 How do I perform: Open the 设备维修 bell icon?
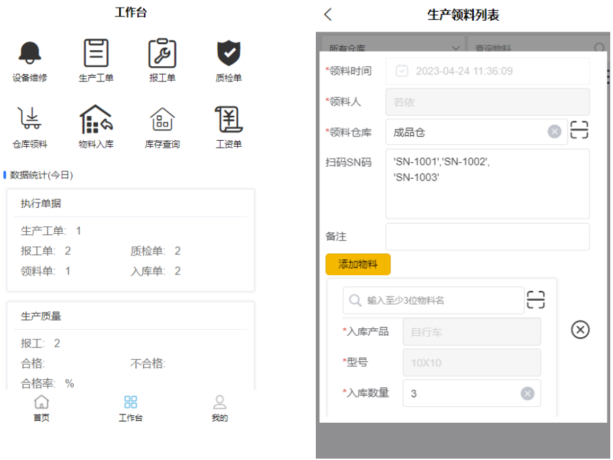pos(30,54)
